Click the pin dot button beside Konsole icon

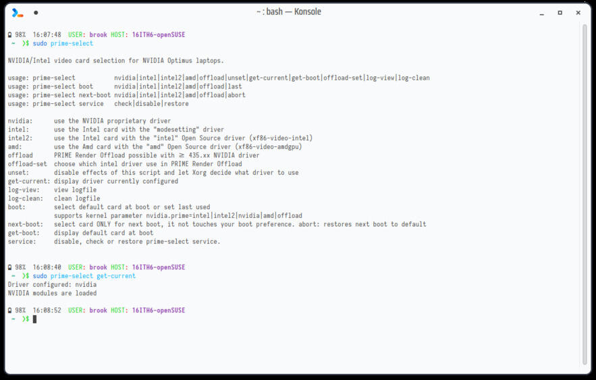(36, 13)
